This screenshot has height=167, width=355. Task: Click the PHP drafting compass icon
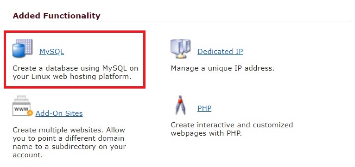coord(181,105)
